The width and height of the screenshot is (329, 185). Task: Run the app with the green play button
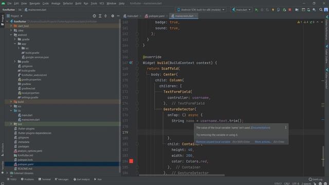click(x=257, y=10)
